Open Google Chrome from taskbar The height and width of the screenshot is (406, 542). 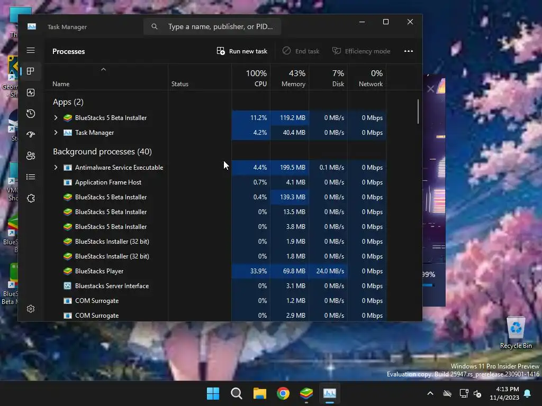pyautogui.click(x=283, y=393)
